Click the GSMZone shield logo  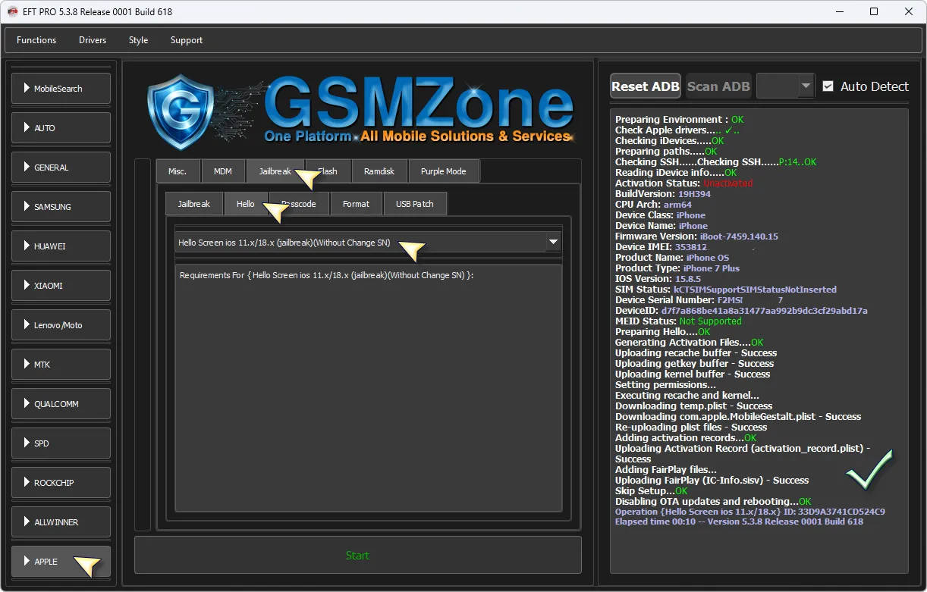tap(180, 111)
